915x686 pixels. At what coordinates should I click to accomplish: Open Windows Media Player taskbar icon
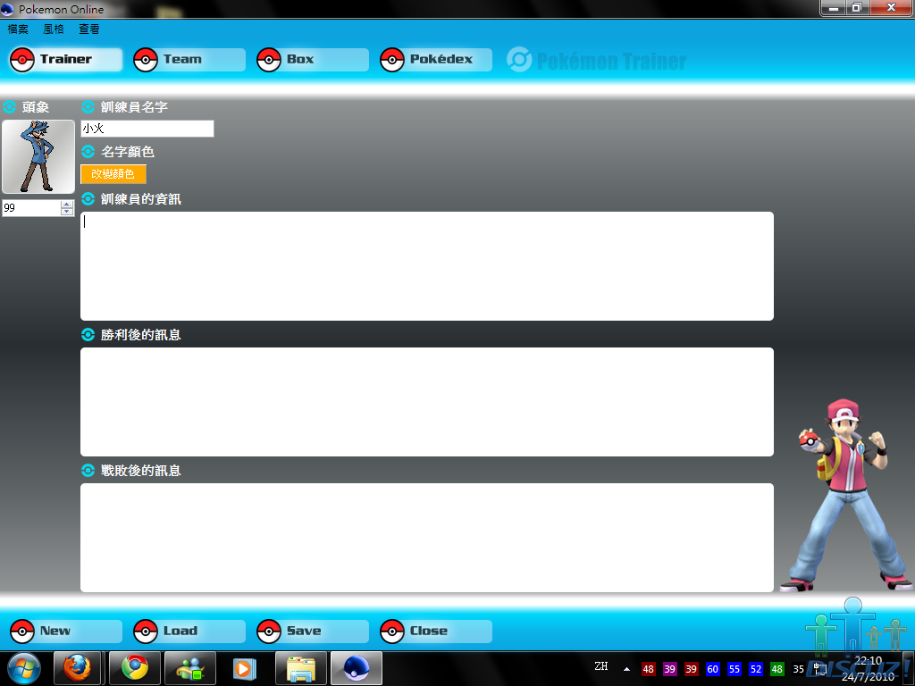(245, 668)
